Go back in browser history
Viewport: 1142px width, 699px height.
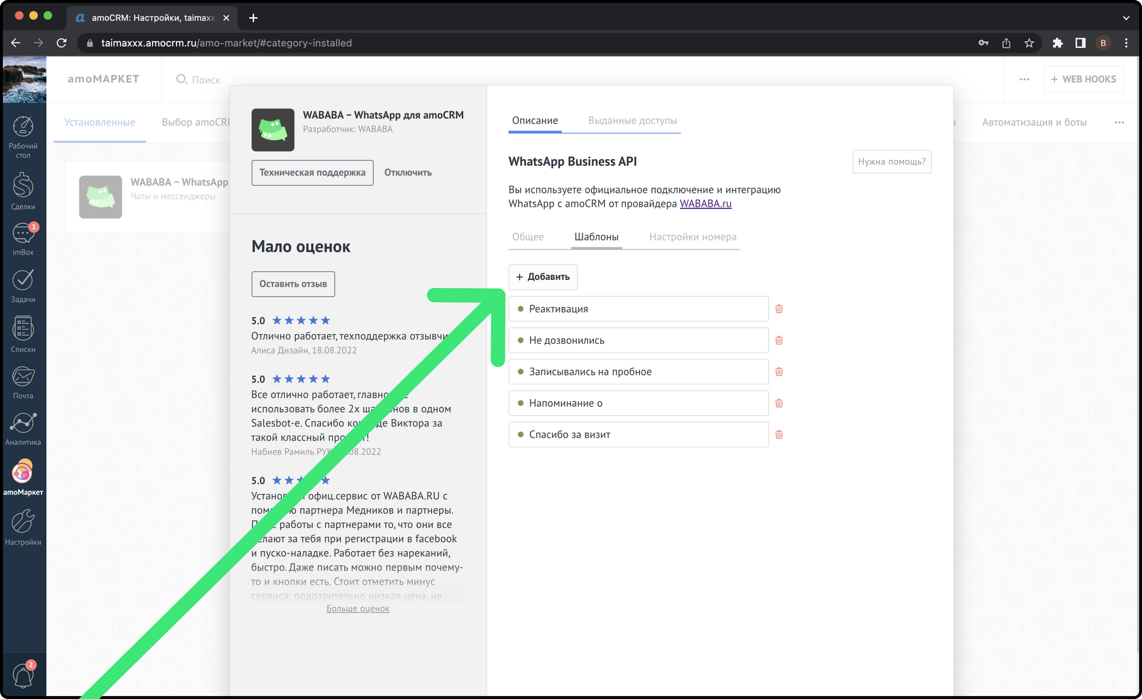(15, 43)
